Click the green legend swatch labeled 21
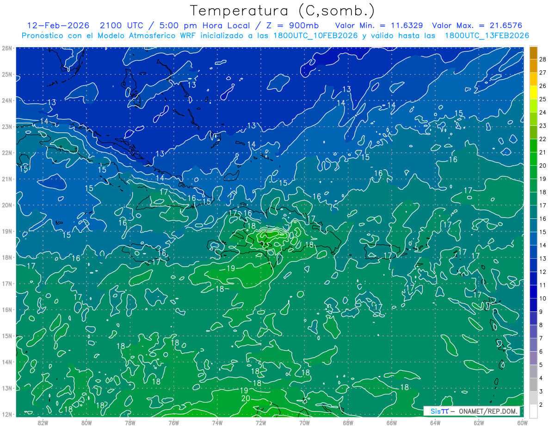The image size is (555, 429). tap(533, 146)
